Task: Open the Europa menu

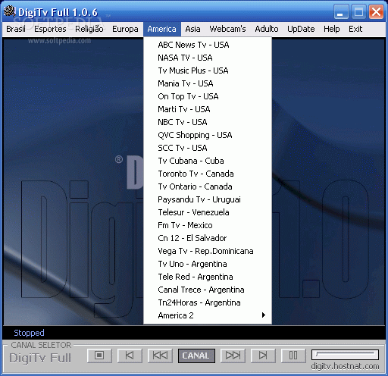Action: coord(125,29)
